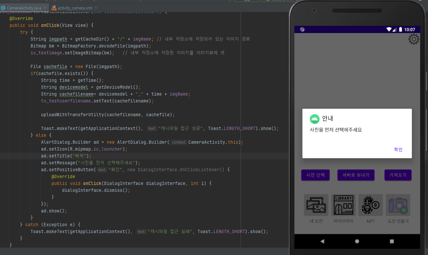
Task: Click the first @Override annotation above onClick(View view)
Action: 21,18
